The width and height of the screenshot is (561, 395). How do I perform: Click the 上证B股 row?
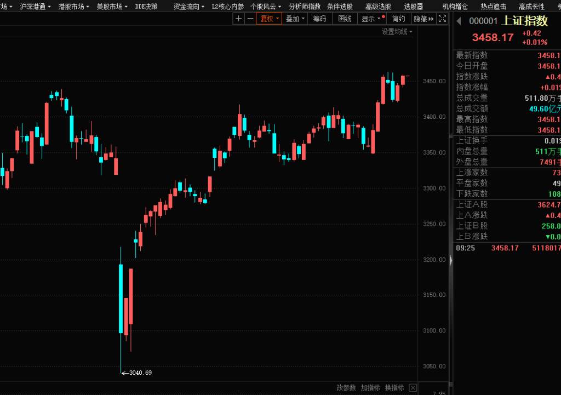tap(507, 226)
